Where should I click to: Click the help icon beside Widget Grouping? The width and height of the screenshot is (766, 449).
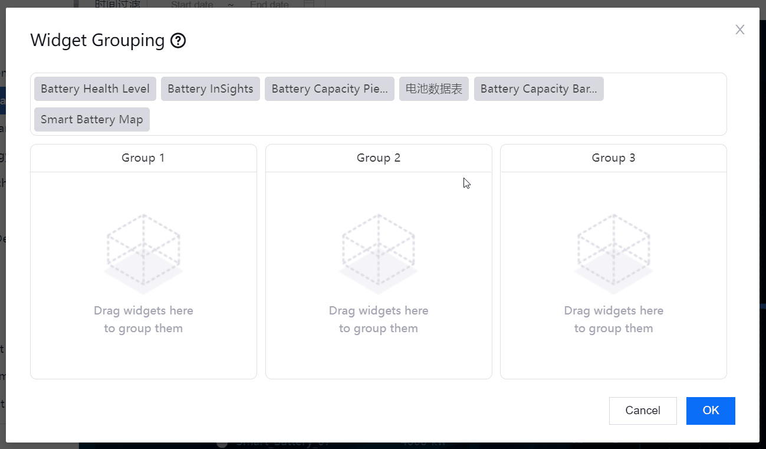click(178, 41)
